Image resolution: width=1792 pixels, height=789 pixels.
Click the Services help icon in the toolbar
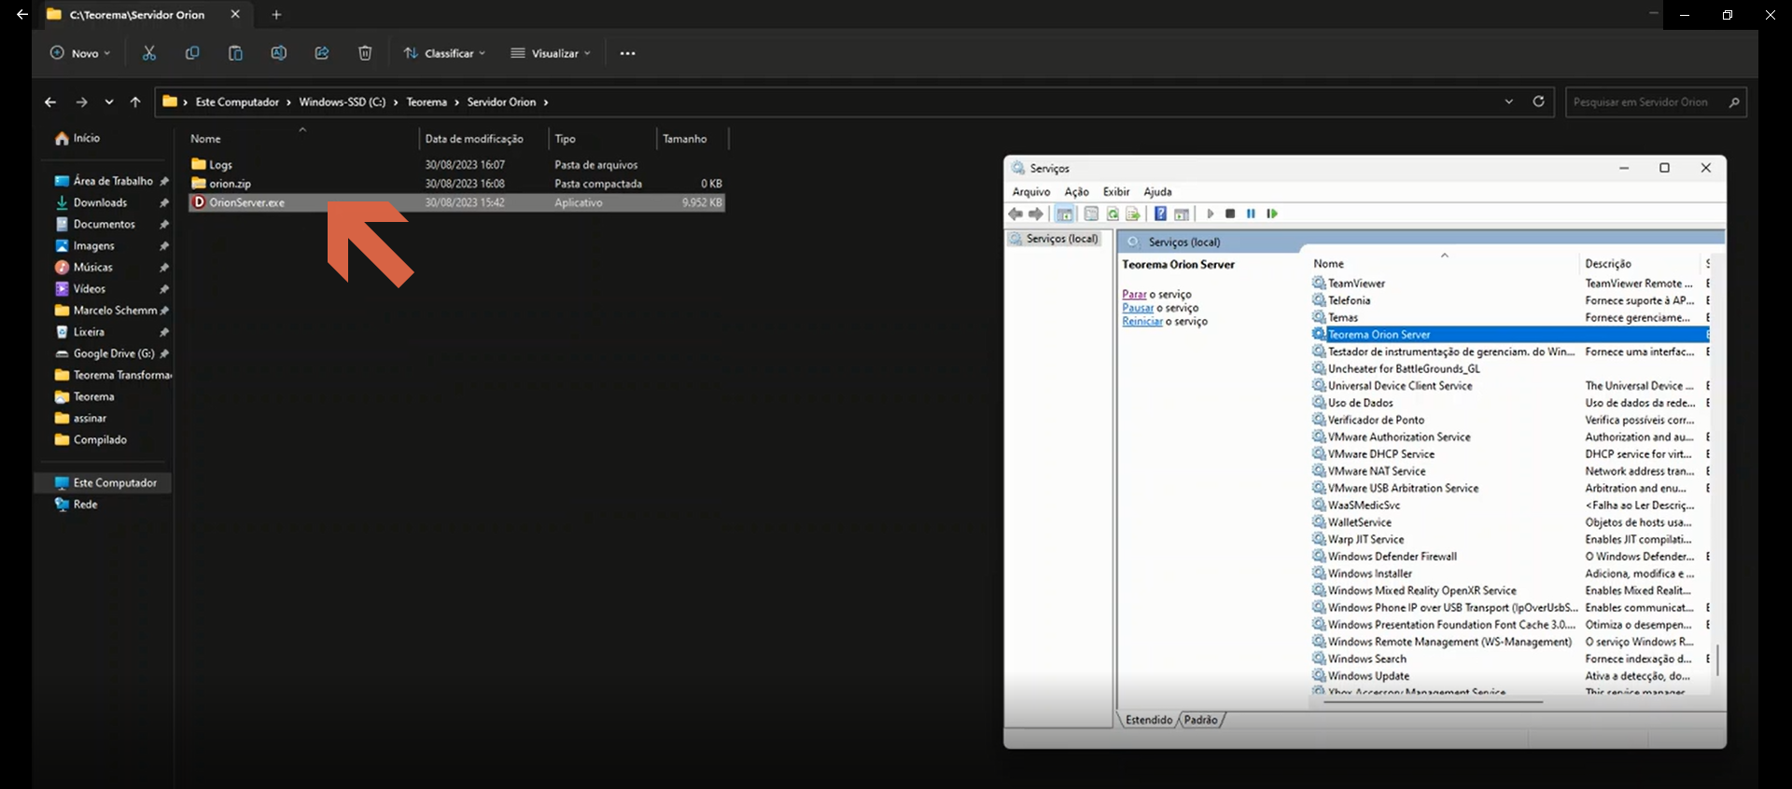(1160, 214)
